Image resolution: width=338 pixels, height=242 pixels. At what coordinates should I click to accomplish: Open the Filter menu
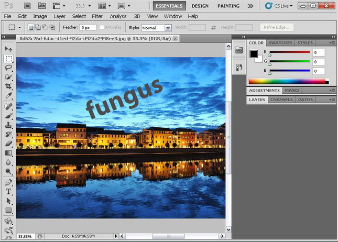tap(97, 16)
